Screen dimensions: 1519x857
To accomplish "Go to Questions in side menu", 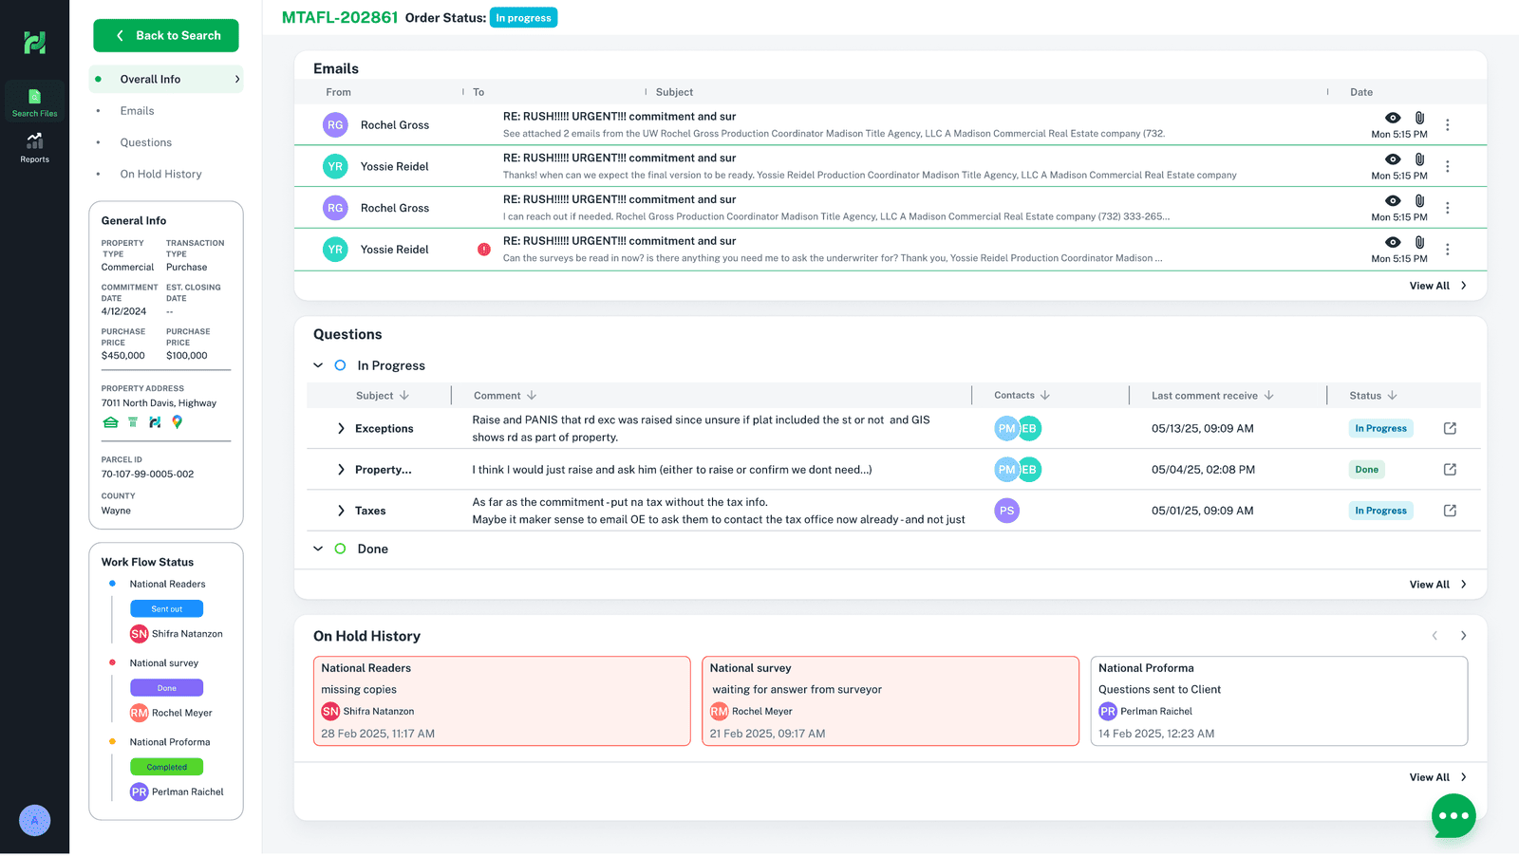I will (145, 142).
